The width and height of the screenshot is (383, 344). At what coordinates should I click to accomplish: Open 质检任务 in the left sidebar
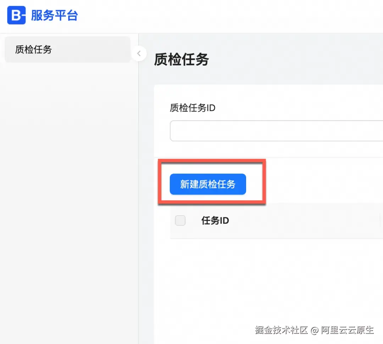[x=67, y=49]
